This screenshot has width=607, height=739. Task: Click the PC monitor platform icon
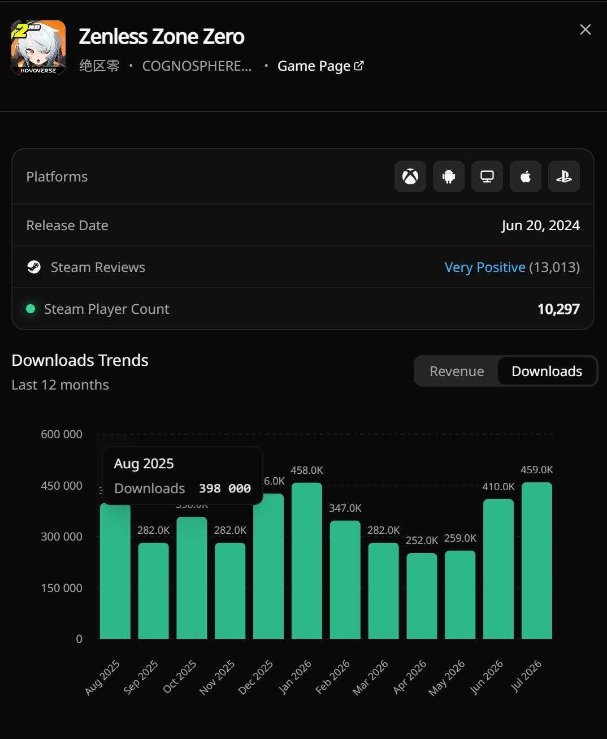487,176
